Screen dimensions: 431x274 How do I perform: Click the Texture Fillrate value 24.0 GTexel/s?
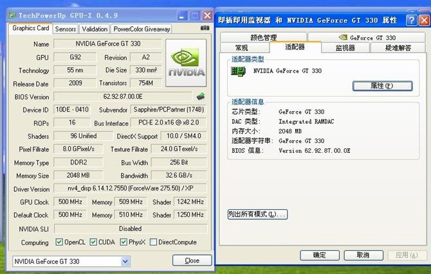(x=179, y=149)
